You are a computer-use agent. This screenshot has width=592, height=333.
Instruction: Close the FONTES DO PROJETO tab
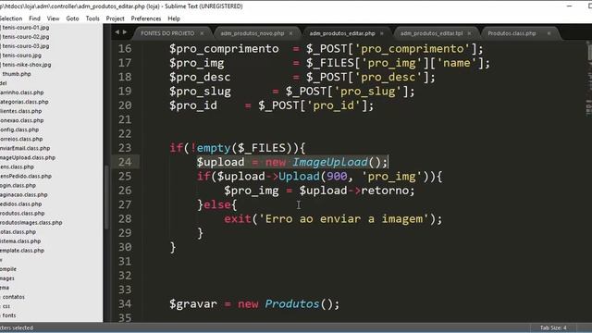(202, 33)
